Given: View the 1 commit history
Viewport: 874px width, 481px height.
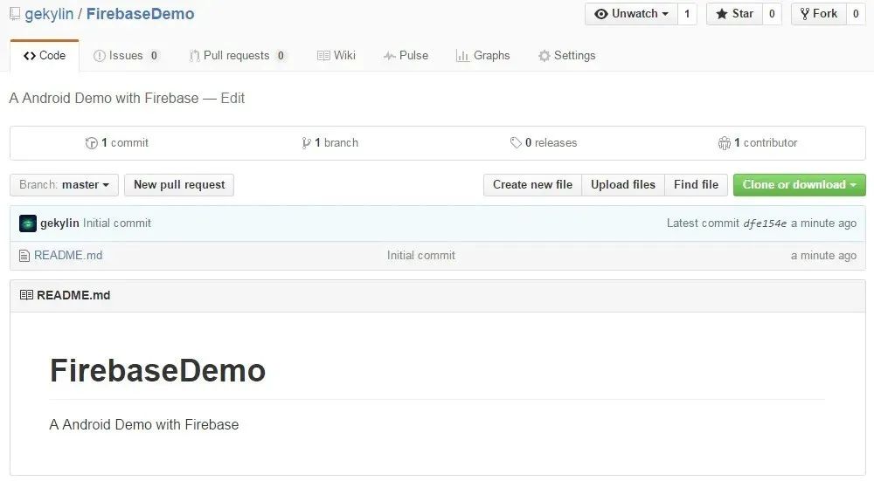Looking at the screenshot, I should [x=117, y=143].
